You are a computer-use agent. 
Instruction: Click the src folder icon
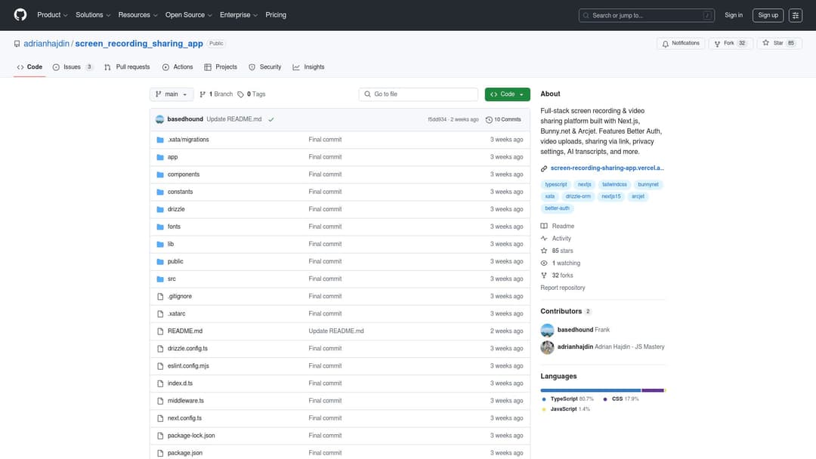point(160,279)
